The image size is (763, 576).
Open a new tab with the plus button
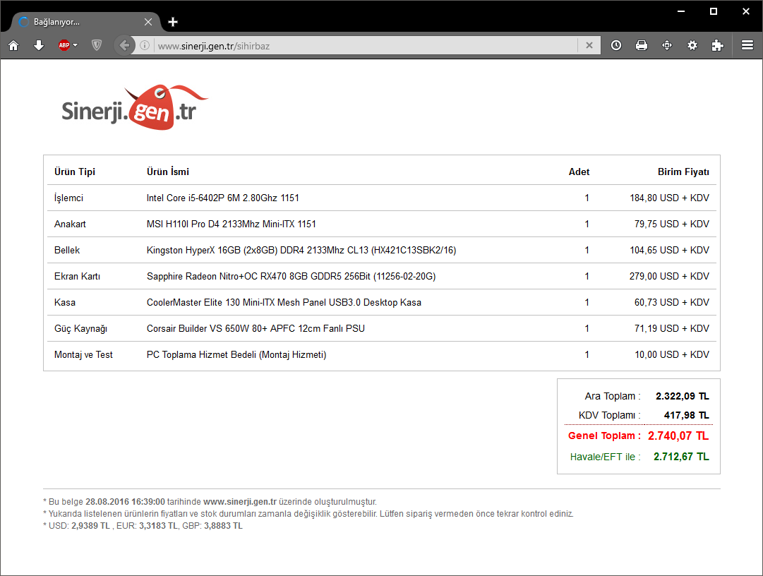[173, 22]
